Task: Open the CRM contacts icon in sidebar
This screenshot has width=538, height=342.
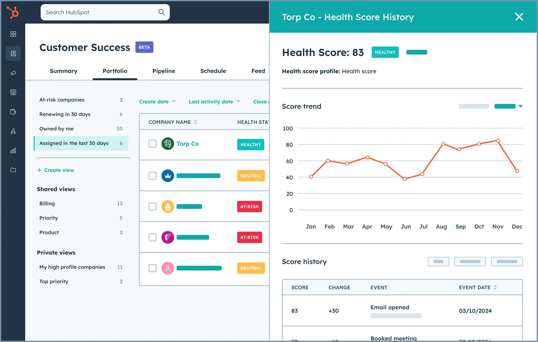Action: (13, 53)
